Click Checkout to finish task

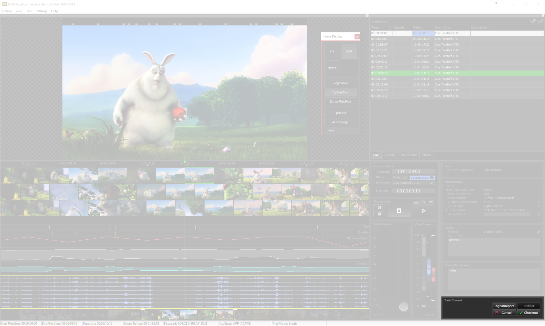coord(529,313)
